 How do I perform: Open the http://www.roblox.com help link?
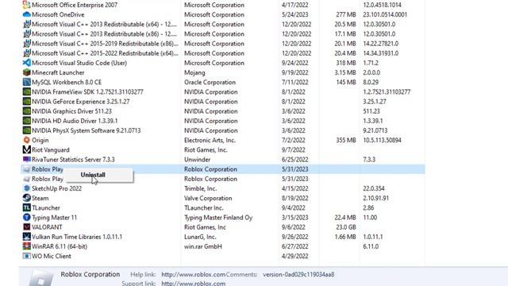(194, 275)
